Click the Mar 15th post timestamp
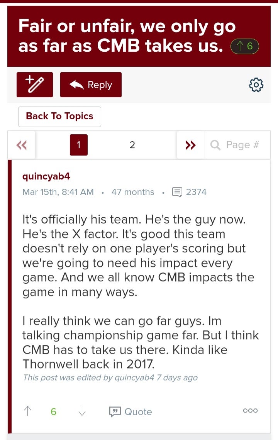The image size is (278, 440). 58,192
